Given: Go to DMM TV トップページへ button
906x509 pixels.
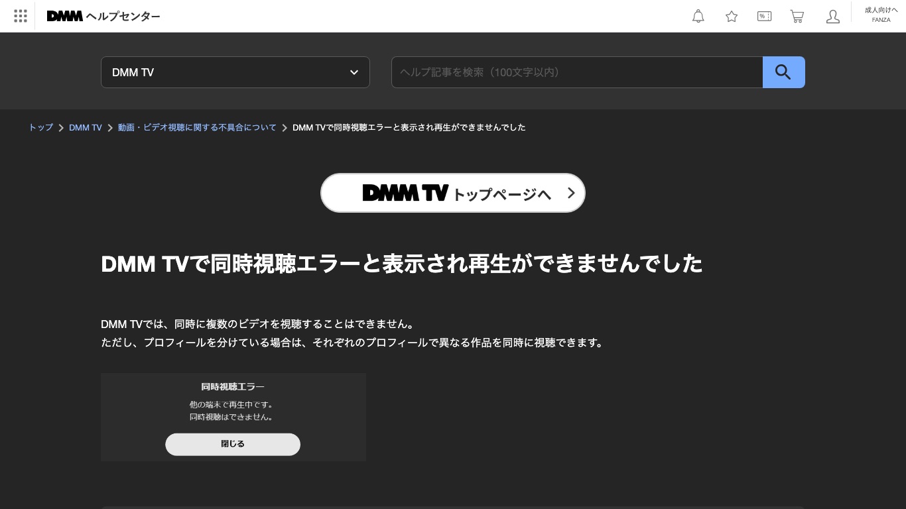Looking at the screenshot, I should tap(453, 193).
